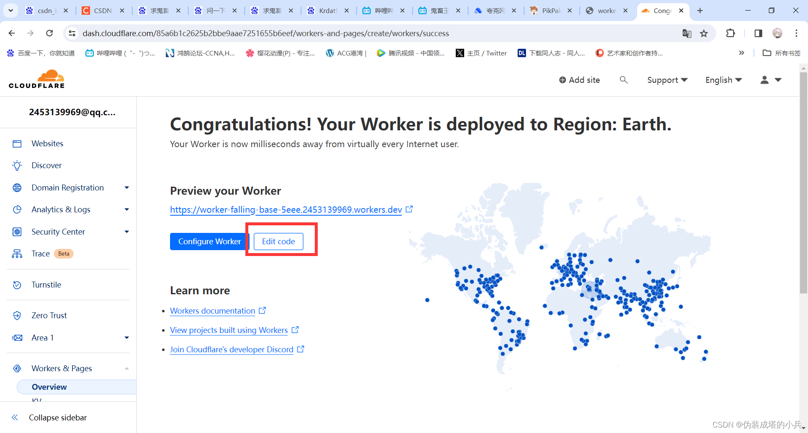Bookmark this page with star icon
Image resolution: width=808 pixels, height=433 pixels.
point(704,33)
